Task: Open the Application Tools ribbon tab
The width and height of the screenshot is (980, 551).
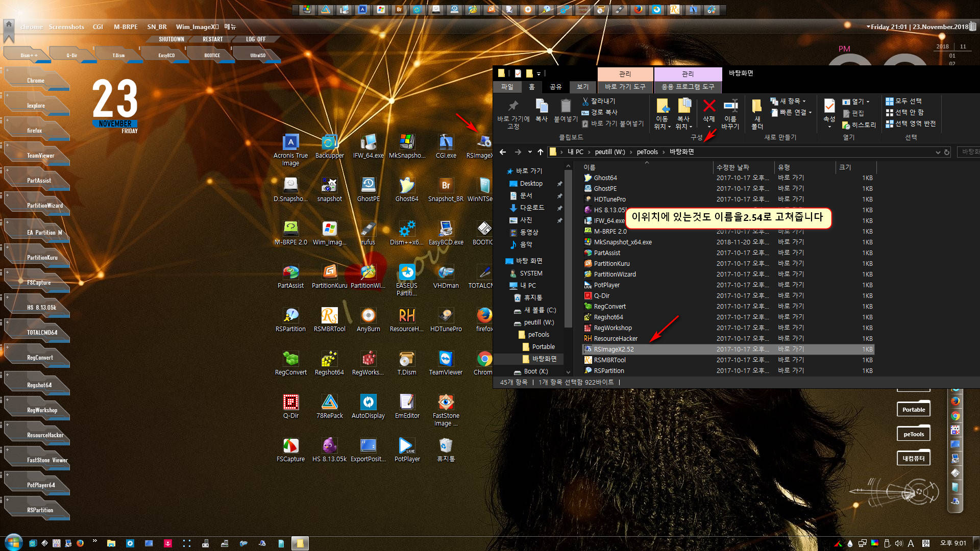Action: tap(688, 87)
